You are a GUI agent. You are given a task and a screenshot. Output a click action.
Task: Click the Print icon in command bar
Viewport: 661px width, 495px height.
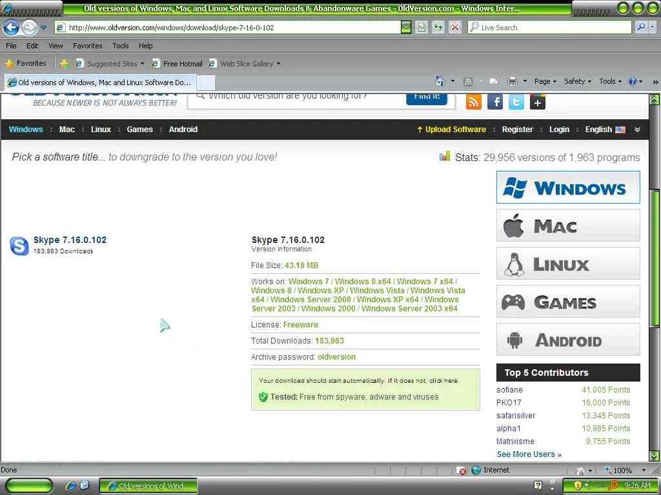click(512, 81)
